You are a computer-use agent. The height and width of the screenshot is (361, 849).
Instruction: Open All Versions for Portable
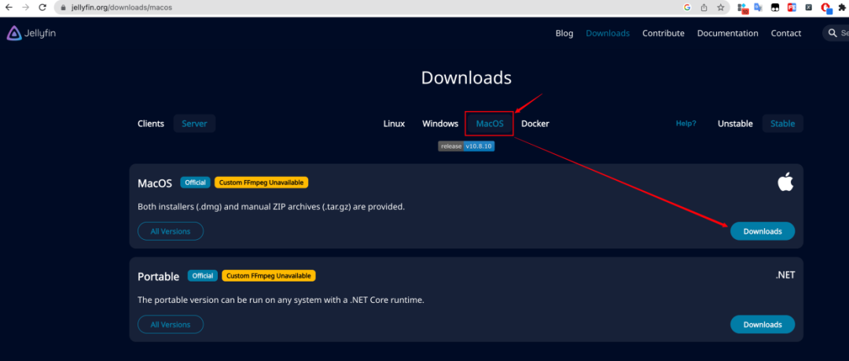coord(171,325)
